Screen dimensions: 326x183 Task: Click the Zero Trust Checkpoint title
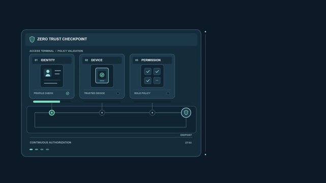point(62,39)
